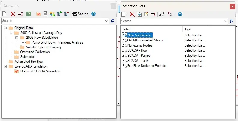
Task: Click the Rename icon in Scenarios toolbar
Action: click(20, 14)
